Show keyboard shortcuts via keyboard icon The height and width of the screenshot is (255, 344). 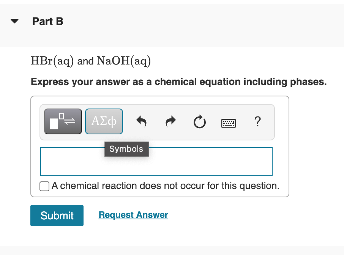pyautogui.click(x=228, y=122)
